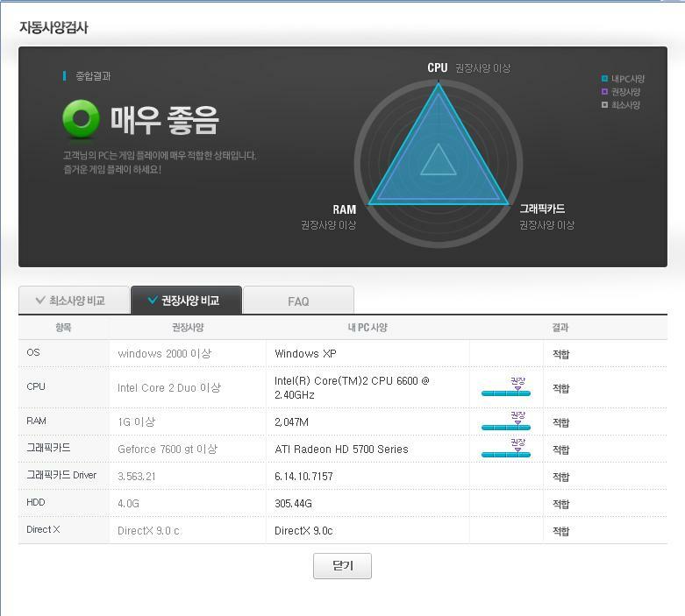The image size is (685, 616).
Task: Click the green 매우 좋음 status icon
Action: 81,119
